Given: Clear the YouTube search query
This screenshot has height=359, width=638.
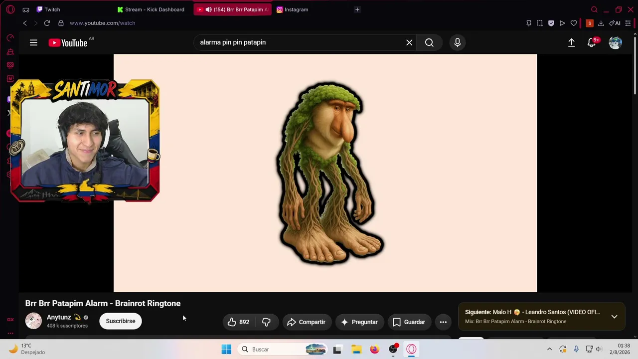Looking at the screenshot, I should [x=409, y=42].
